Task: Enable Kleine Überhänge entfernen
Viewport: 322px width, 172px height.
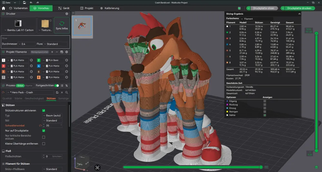Action: (43, 144)
